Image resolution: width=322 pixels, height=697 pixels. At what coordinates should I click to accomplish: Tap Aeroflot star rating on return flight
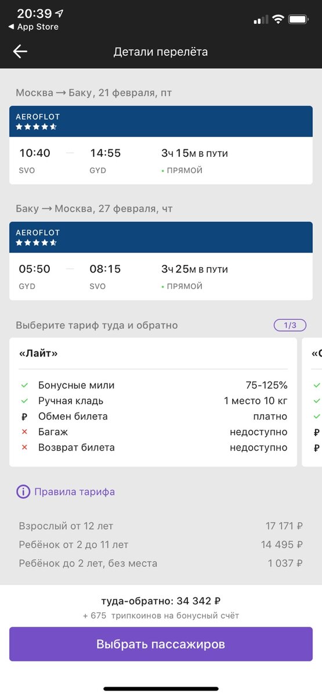[x=36, y=243]
